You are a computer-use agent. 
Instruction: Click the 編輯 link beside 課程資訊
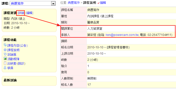point(29,13)
